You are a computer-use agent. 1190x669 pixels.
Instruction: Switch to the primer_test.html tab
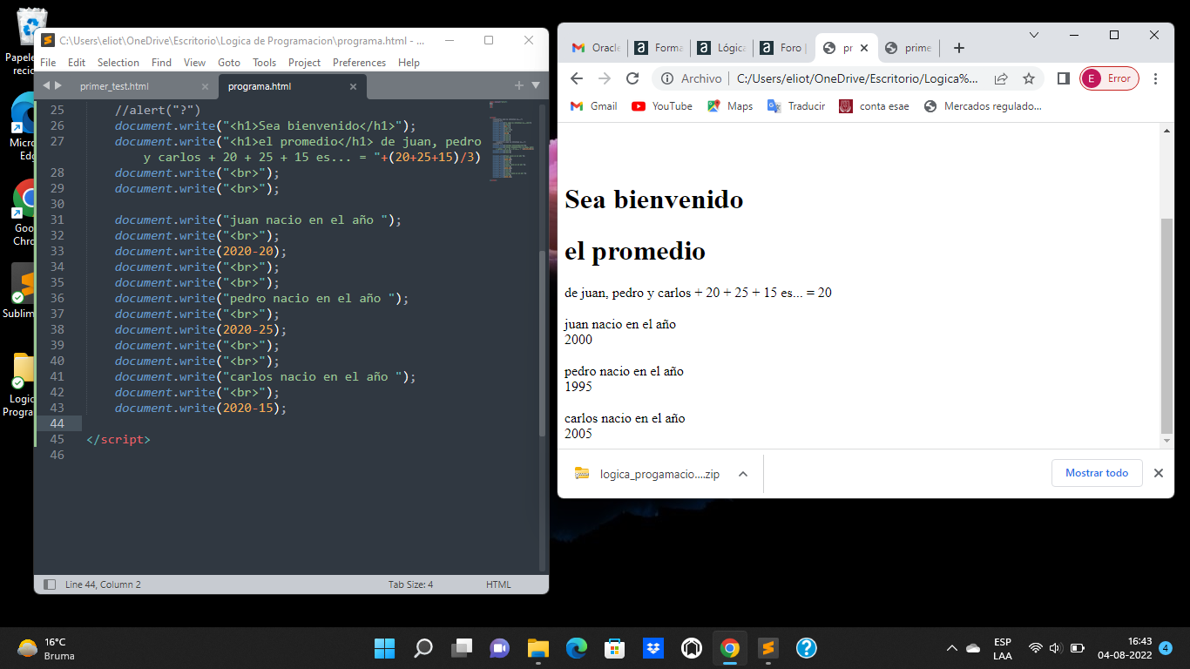pos(114,86)
